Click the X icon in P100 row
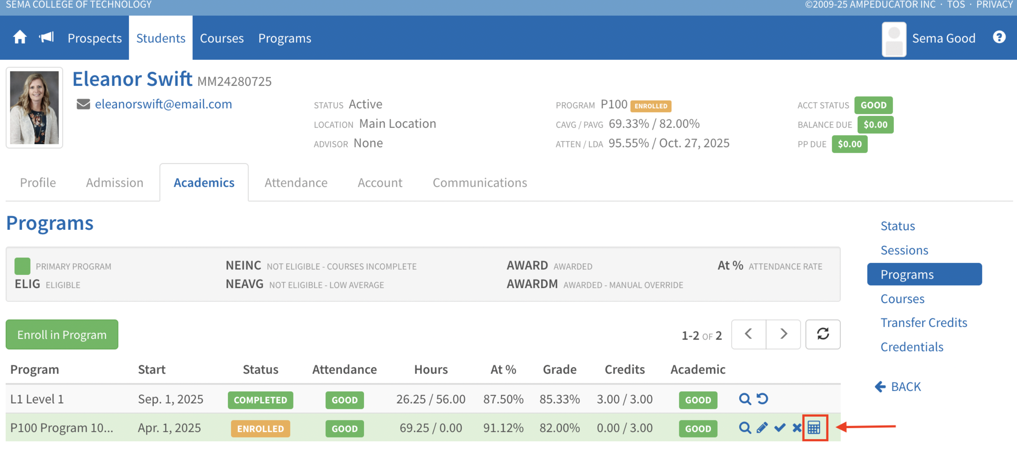 (x=796, y=428)
